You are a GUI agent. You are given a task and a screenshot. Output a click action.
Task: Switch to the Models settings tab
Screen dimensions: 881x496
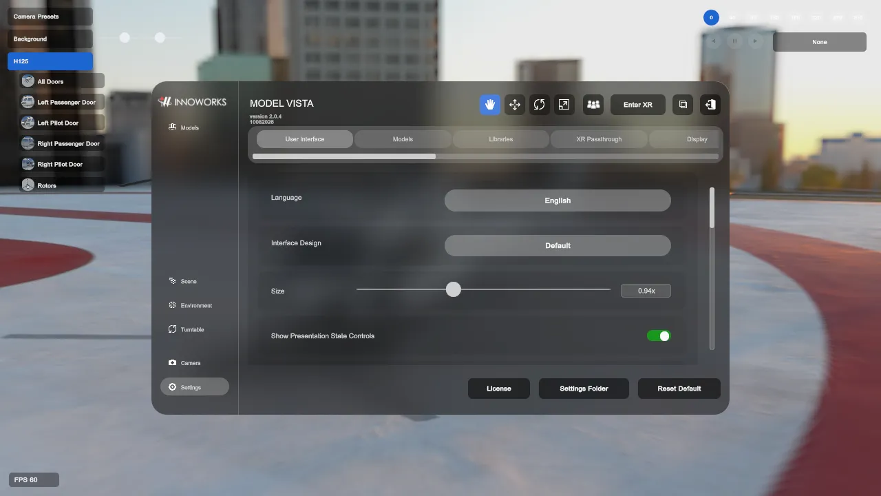tap(403, 139)
